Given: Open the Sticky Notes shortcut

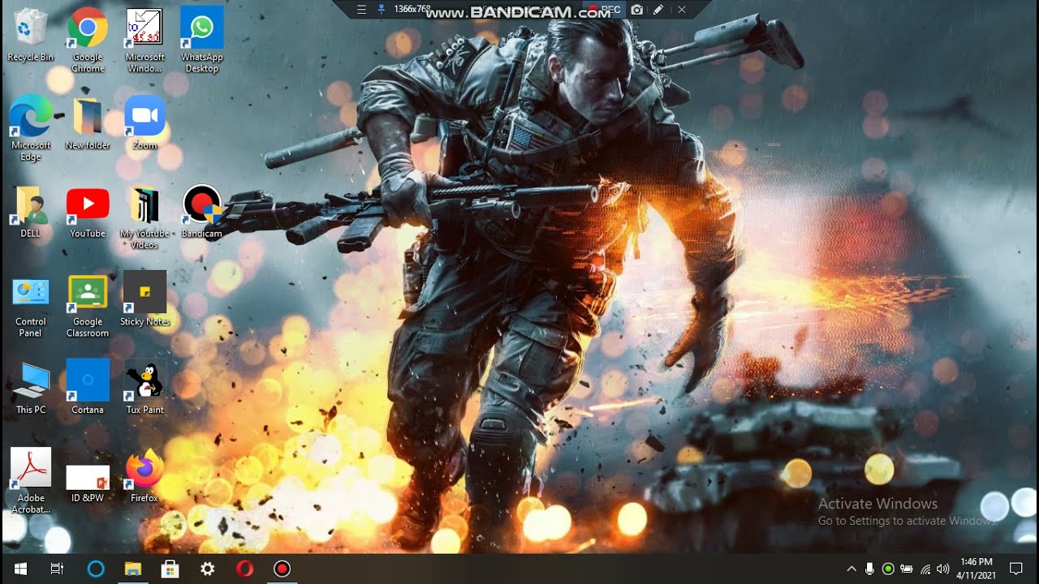Looking at the screenshot, I should [144, 298].
